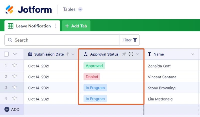Toggle the select-all rows checkbox
The image size is (200, 117).
point(6,54)
